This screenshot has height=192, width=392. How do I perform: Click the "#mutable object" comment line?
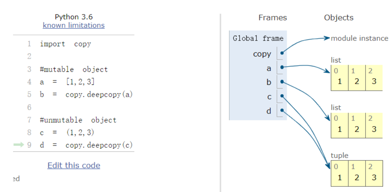tap(74, 69)
